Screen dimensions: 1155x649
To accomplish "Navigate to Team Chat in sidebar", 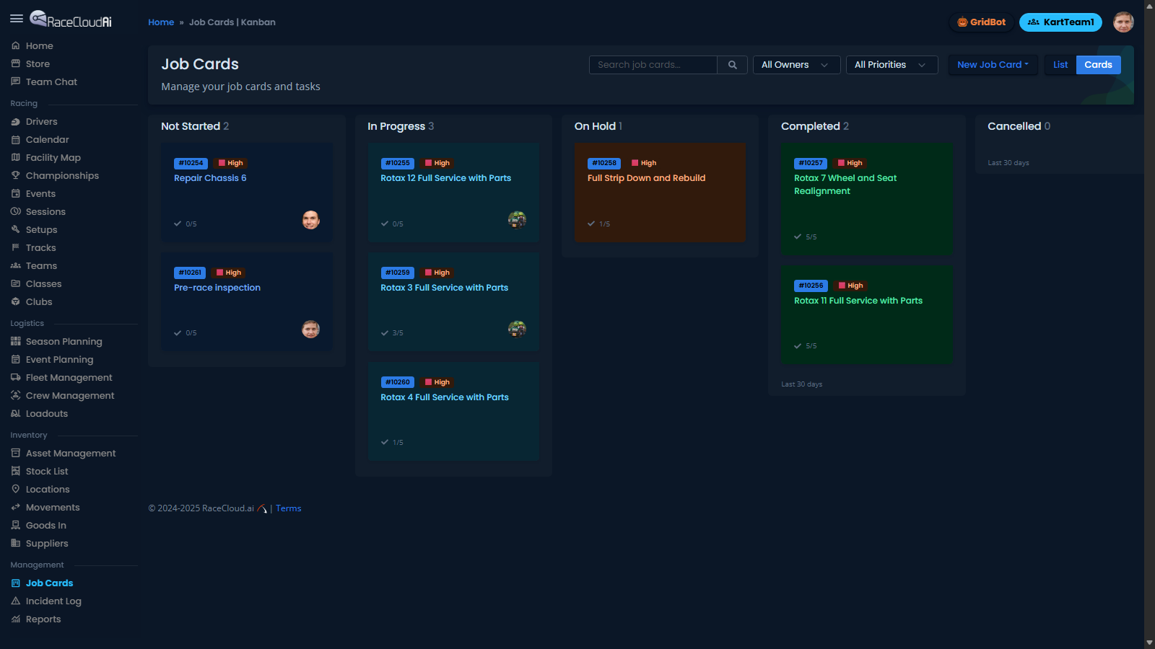I will pyautogui.click(x=51, y=81).
